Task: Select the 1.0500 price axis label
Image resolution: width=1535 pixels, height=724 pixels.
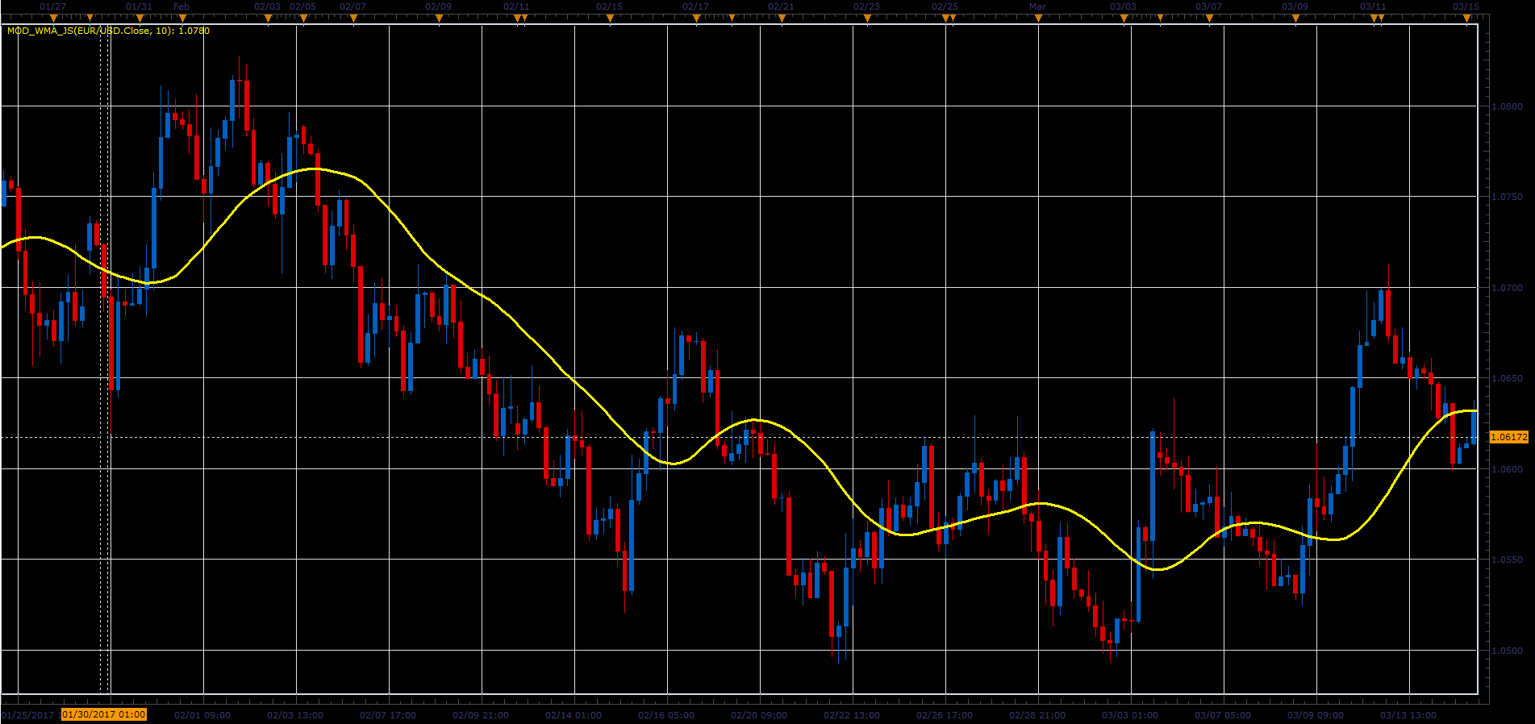Action: point(1508,651)
